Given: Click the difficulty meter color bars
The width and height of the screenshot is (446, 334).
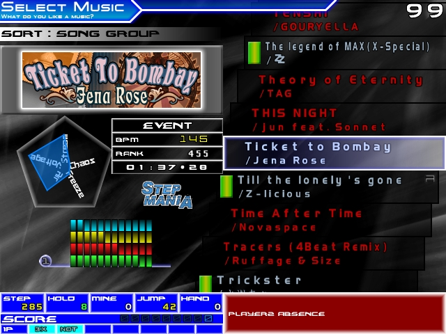Looking at the screenshot, I should click(x=111, y=244).
